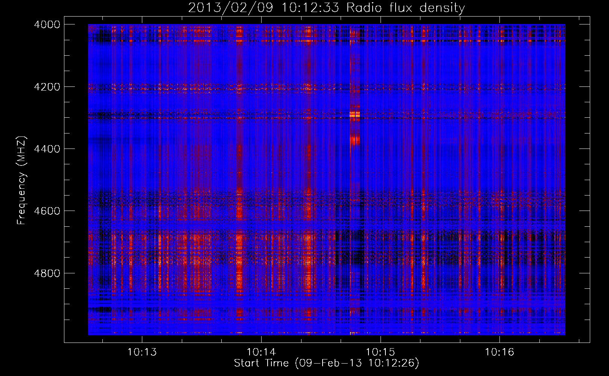
Task: Click the plot title 'Radio flux density'
Action: click(405, 8)
